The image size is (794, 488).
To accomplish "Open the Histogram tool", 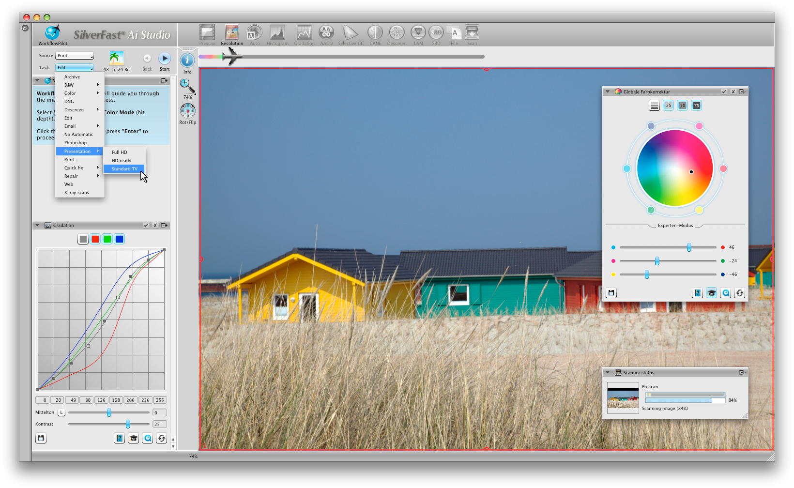I will coord(277,33).
